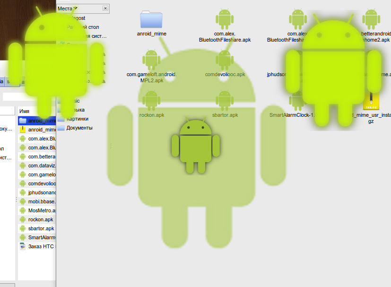The image size is (391, 287).
Task: Select the jphudsonanc row in list
Action: 37,192
